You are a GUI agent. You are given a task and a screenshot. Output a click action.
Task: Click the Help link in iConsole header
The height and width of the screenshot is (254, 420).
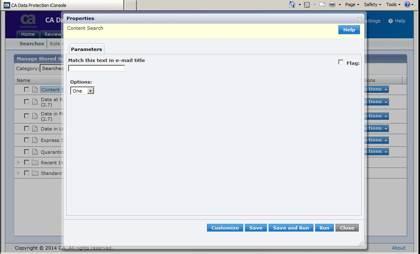click(397, 21)
